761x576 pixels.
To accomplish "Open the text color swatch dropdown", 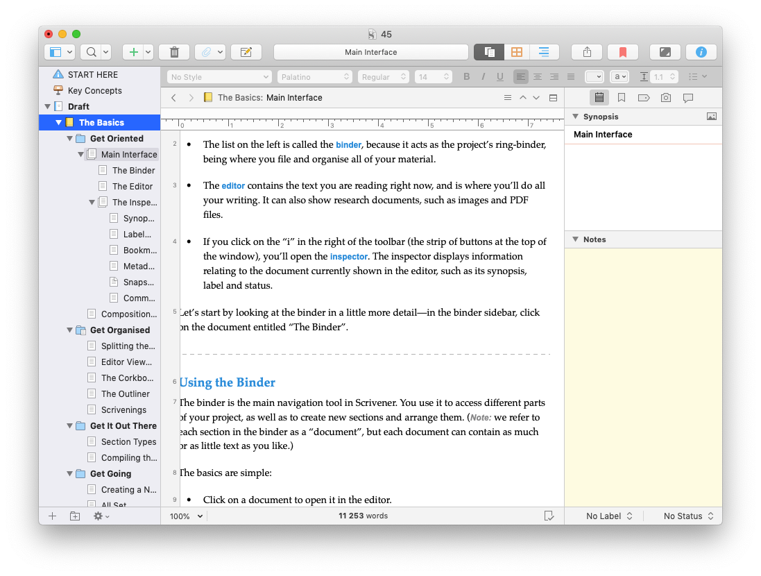I will point(595,77).
